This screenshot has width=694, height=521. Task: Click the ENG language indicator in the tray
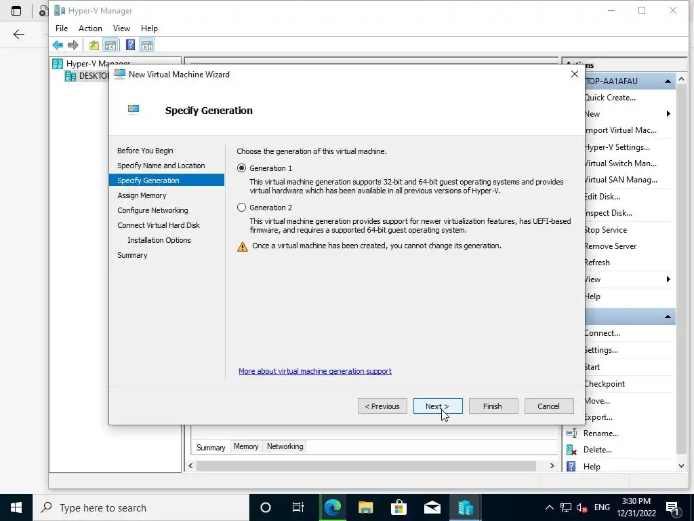602,507
